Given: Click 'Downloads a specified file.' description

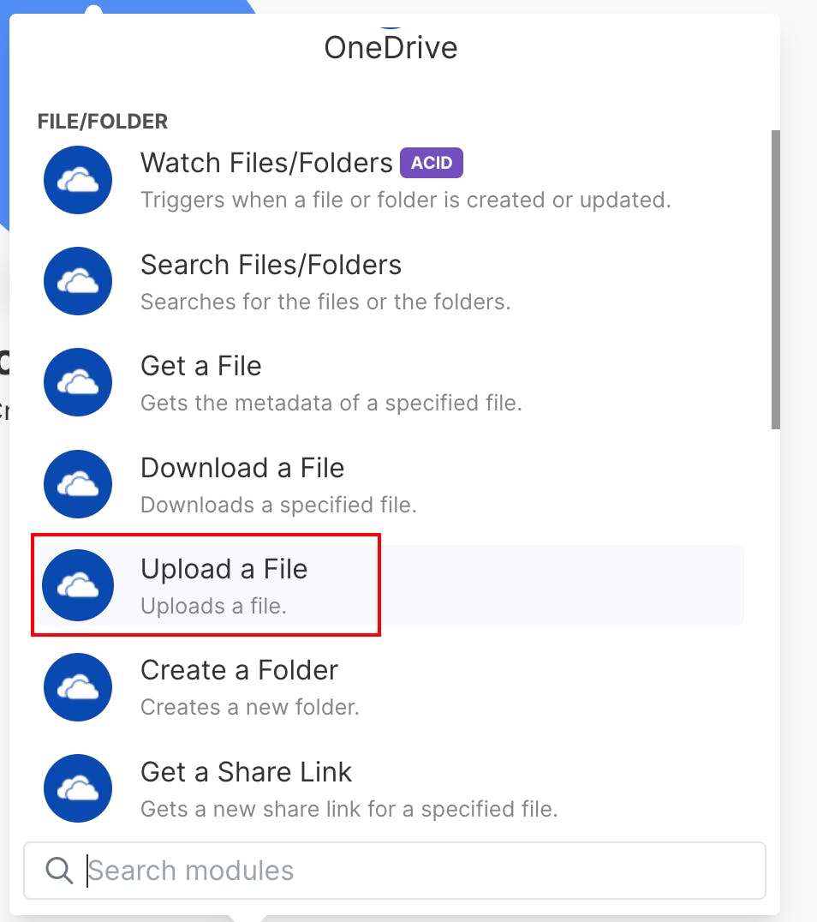Looking at the screenshot, I should (x=278, y=505).
